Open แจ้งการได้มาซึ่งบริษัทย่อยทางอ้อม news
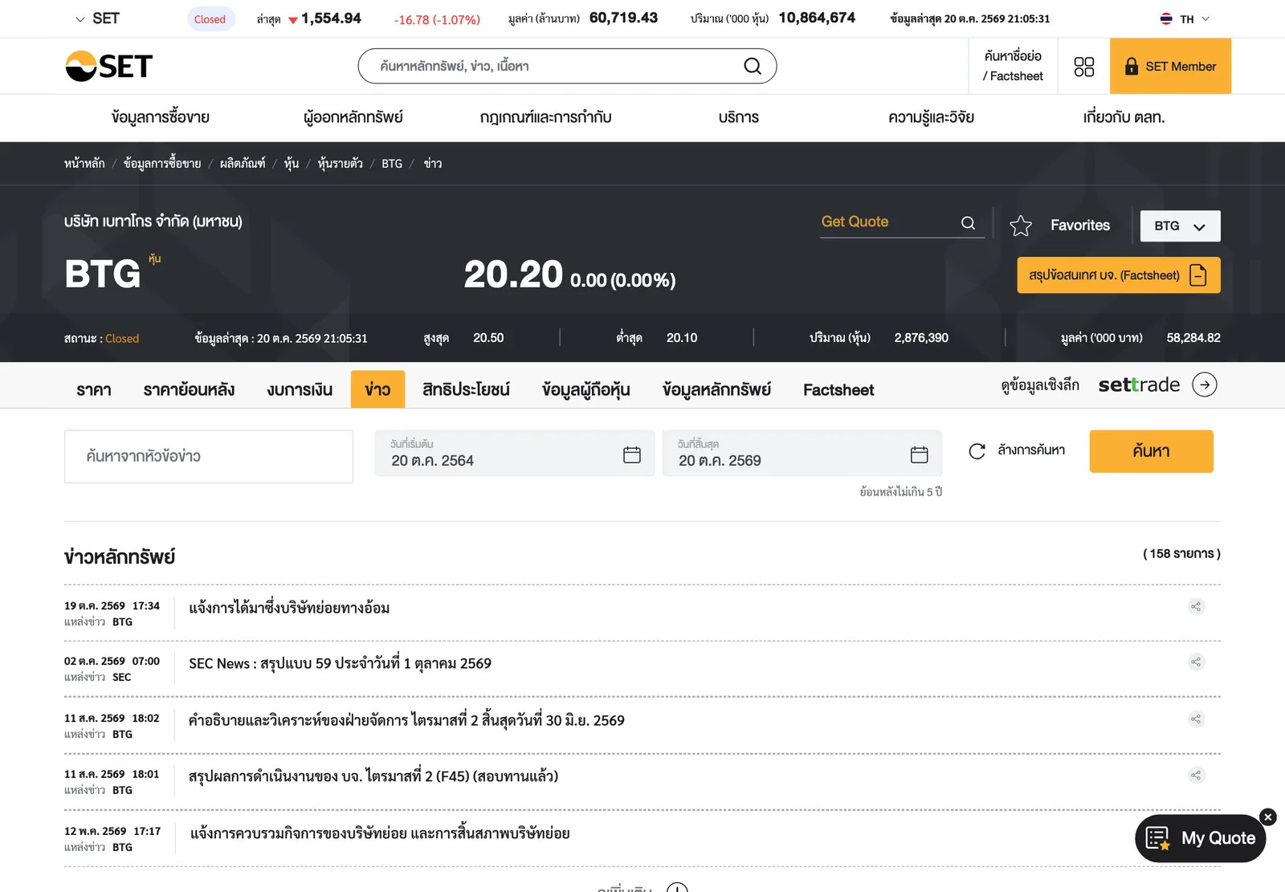The height and width of the screenshot is (892, 1285). pos(289,608)
